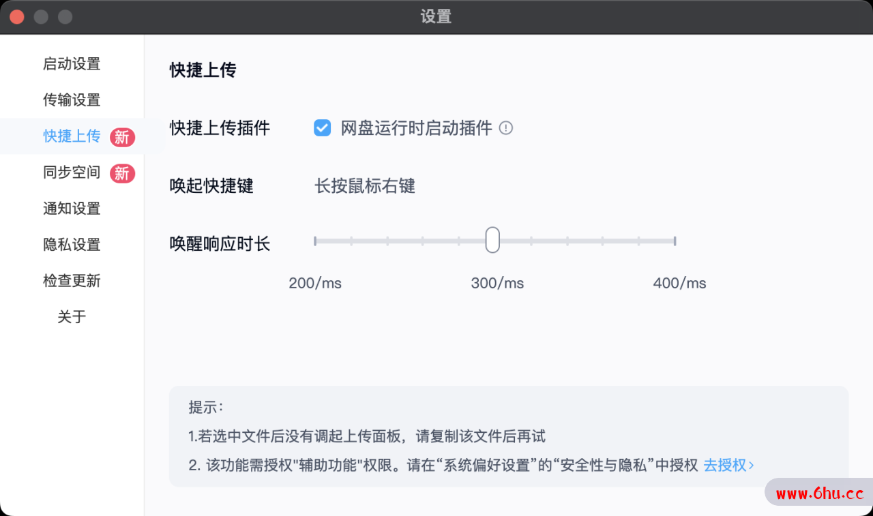Set slider to the 400/ms right end
873x516 pixels.
[675, 241]
